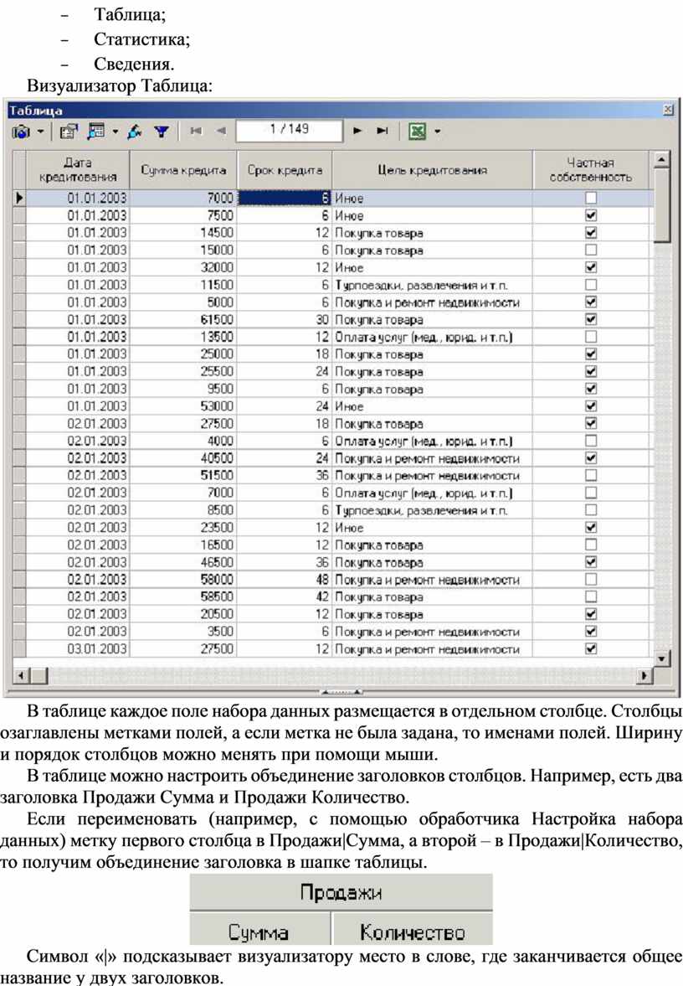Viewport: 683px width, 986px height.
Task: Click the vertical scrollbar thumb
Action: coord(661,205)
